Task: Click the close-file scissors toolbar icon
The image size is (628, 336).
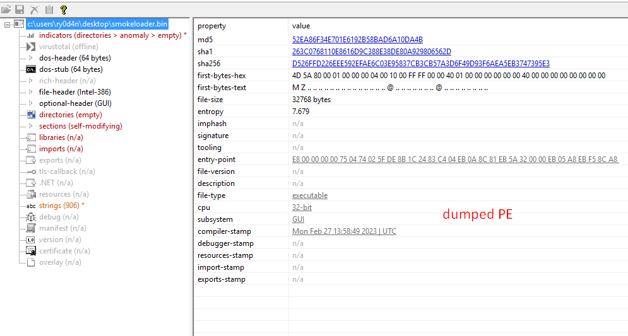Action: coord(35,9)
